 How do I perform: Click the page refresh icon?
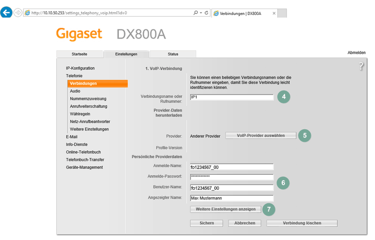[206, 13]
